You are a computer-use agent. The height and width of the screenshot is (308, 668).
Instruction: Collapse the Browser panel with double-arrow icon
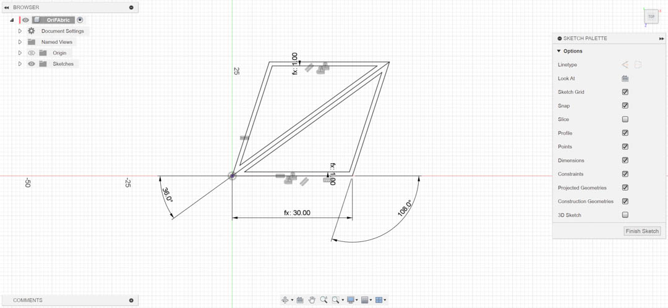6,7
